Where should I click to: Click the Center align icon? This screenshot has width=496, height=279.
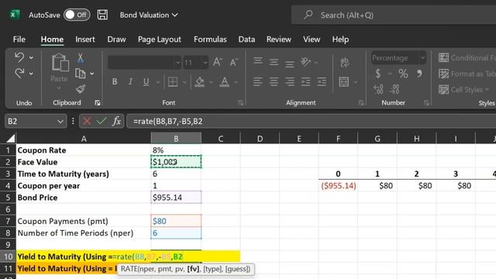click(x=274, y=82)
